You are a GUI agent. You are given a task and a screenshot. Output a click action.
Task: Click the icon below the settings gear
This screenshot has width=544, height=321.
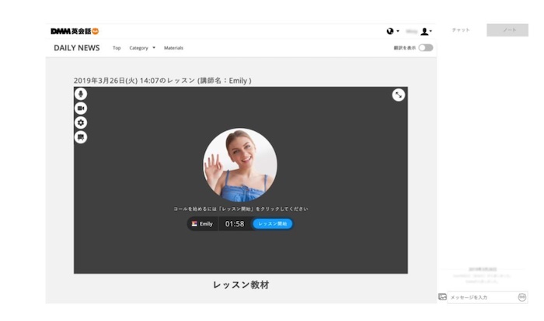tap(81, 137)
